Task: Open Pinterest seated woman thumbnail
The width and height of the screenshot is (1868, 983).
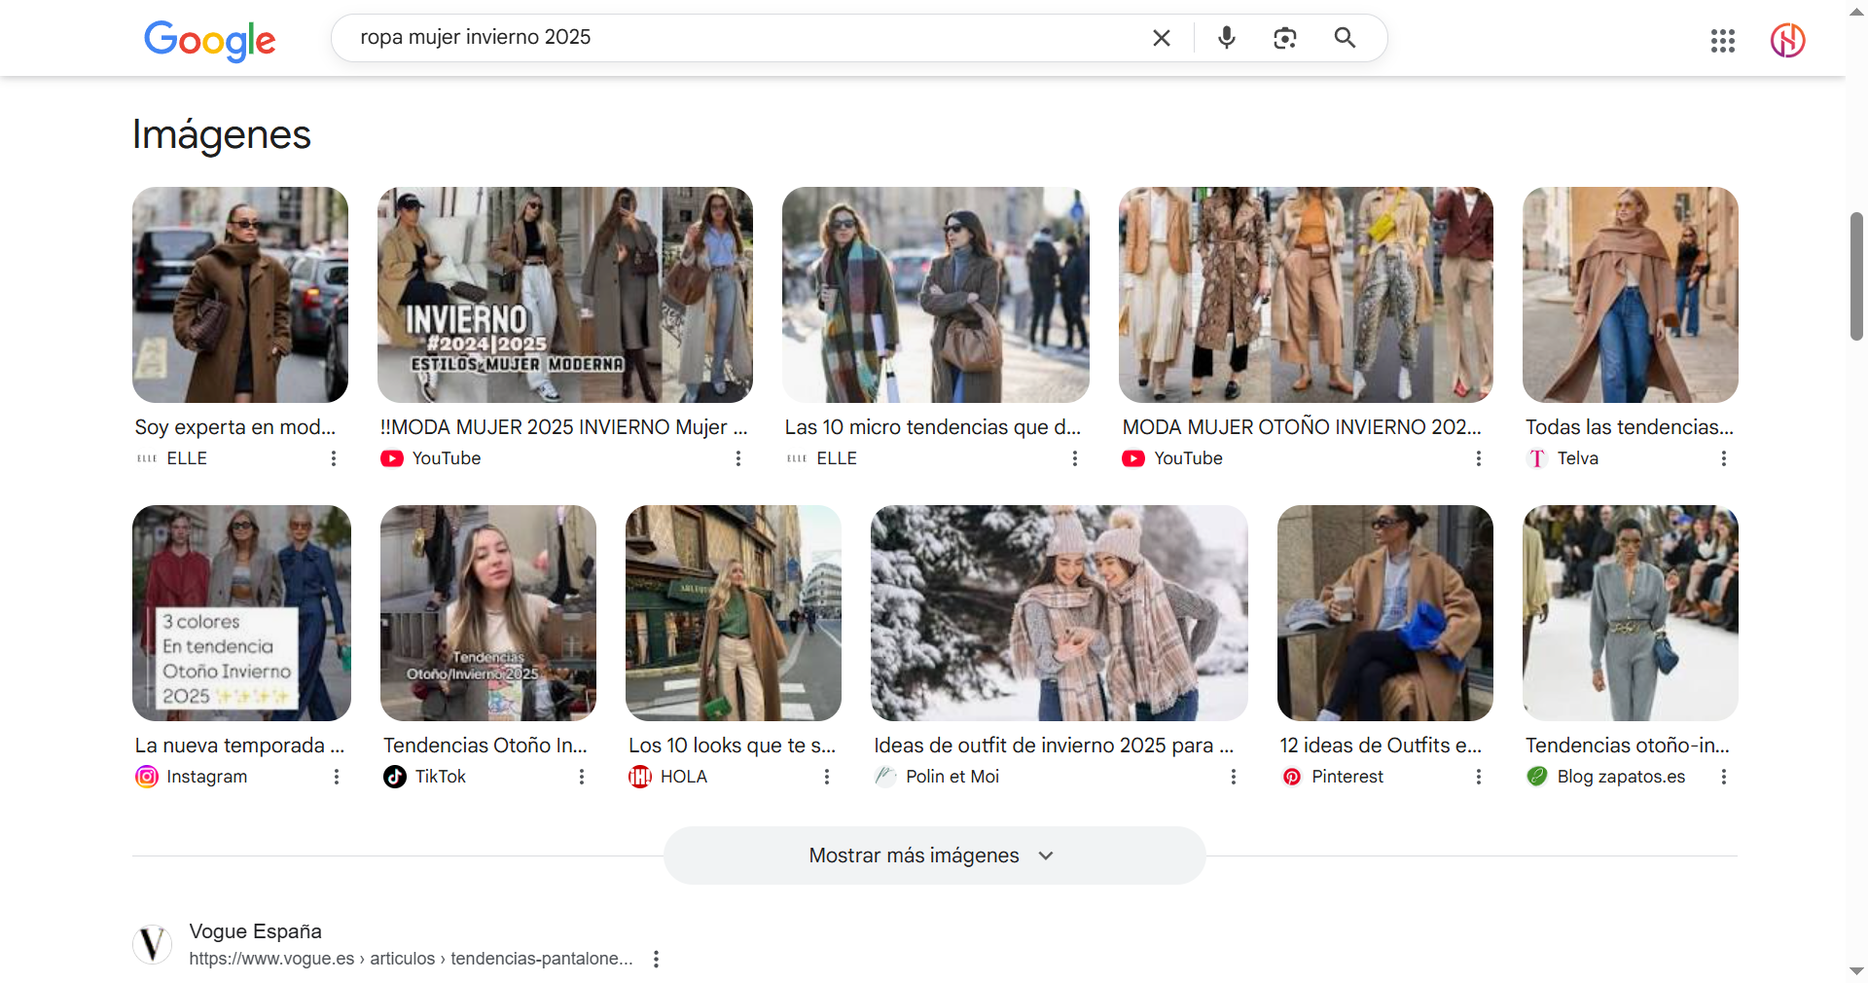Action: point(1385,613)
